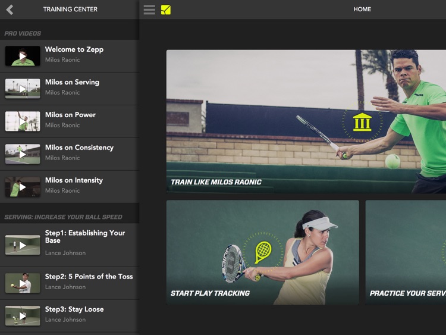Go back using the Training Center arrow
446x335 pixels.
click(10, 10)
